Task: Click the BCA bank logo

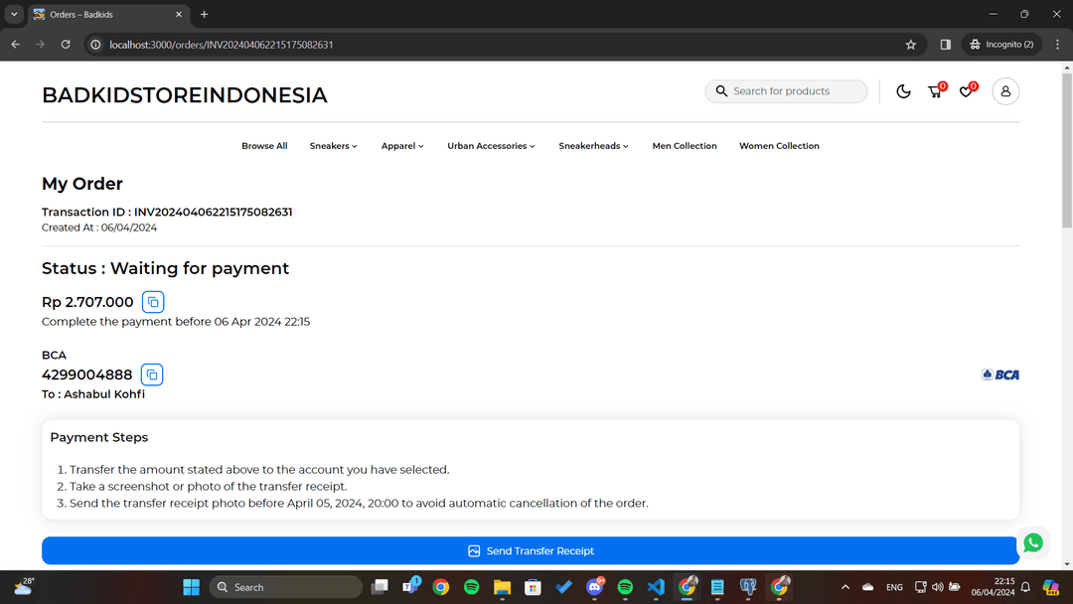Action: click(x=1000, y=375)
